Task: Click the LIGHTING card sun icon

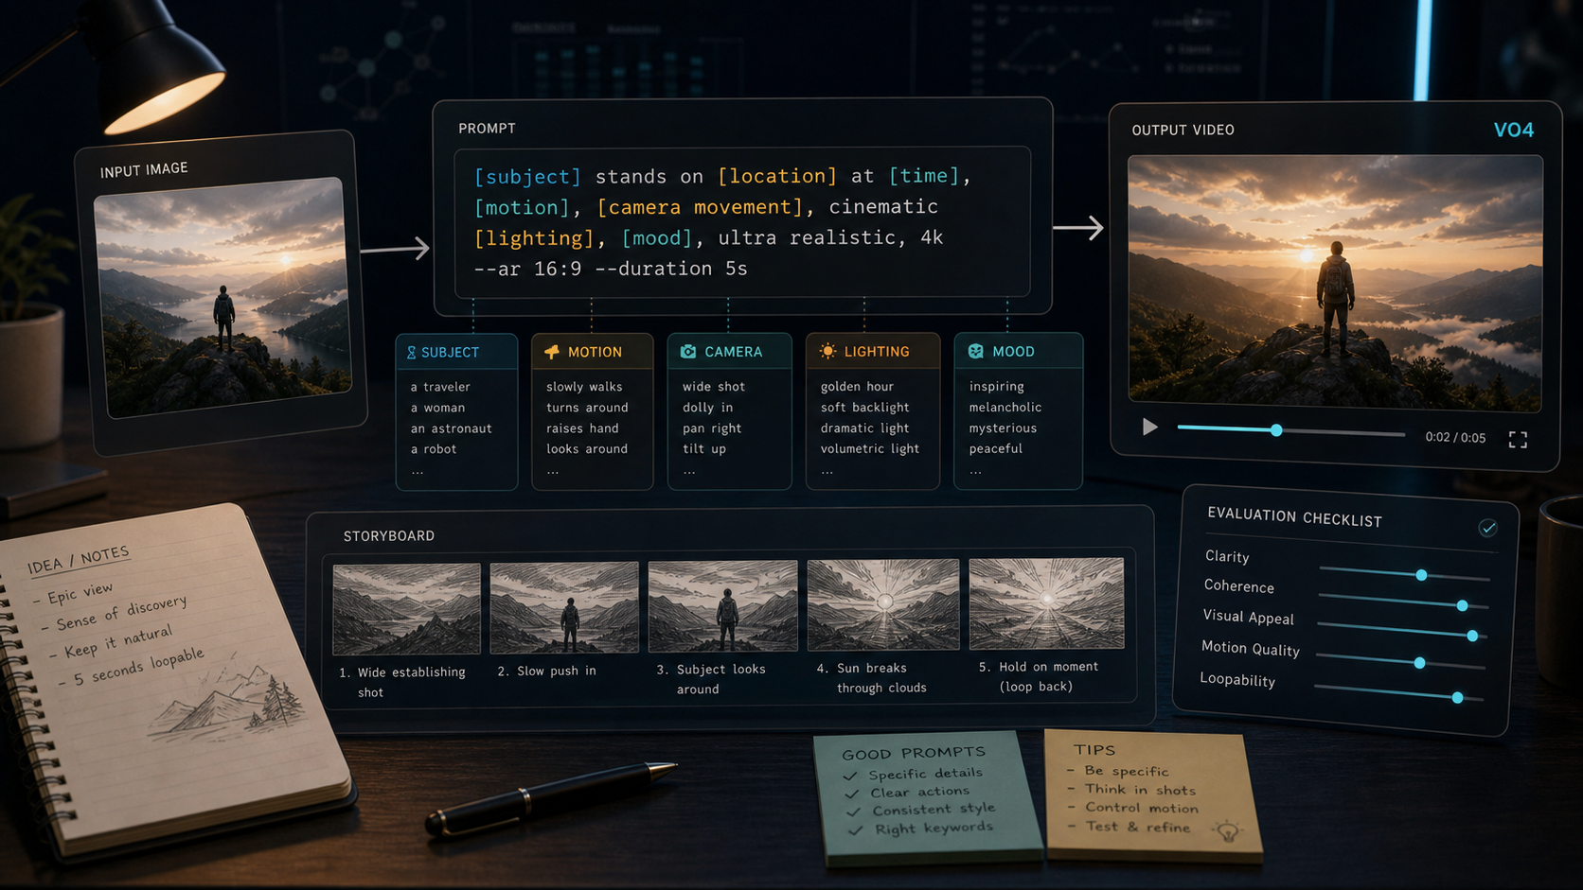Action: (827, 351)
